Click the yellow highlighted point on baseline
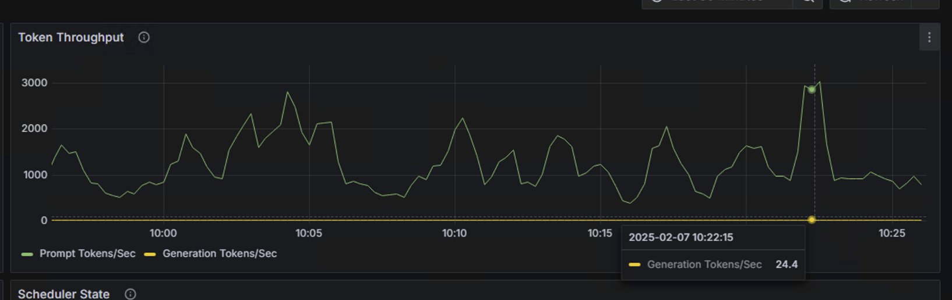This screenshot has width=952, height=300. pos(812,220)
